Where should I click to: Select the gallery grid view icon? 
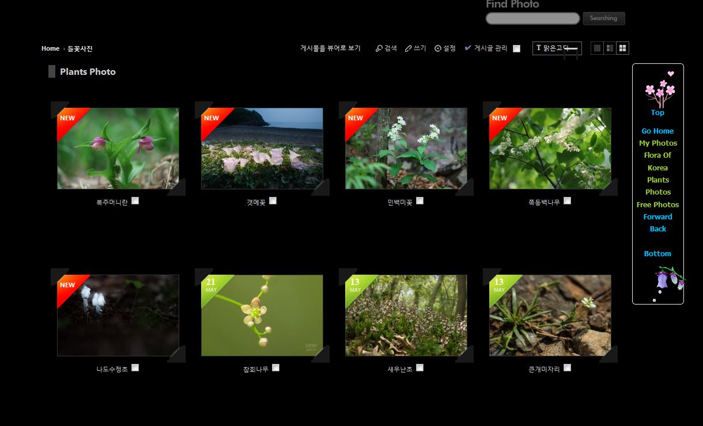click(x=622, y=48)
